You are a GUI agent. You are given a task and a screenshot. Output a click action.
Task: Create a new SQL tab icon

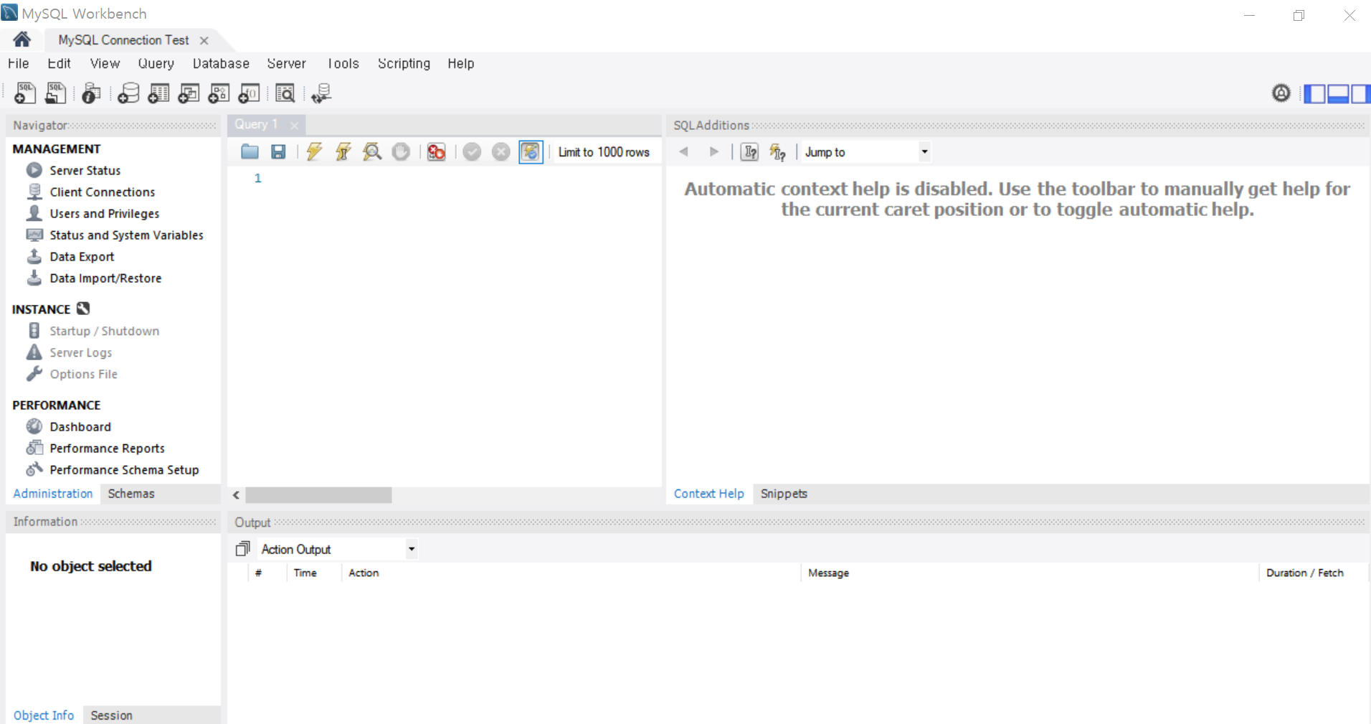(x=25, y=93)
